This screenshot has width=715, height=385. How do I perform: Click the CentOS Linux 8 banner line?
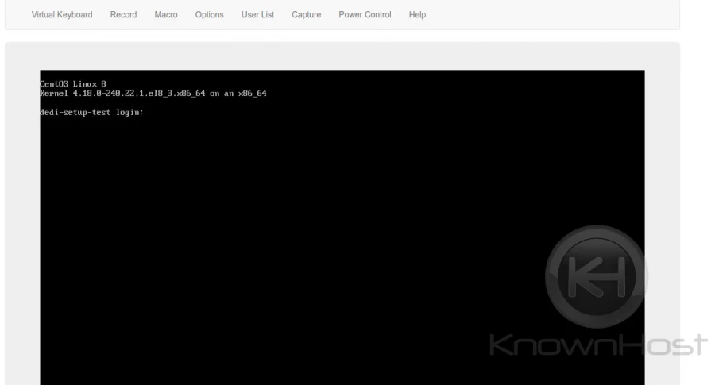72,83
